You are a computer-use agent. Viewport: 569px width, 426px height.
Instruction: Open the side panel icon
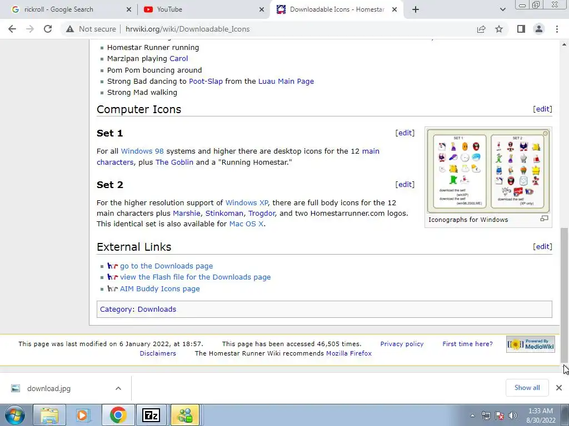521,29
